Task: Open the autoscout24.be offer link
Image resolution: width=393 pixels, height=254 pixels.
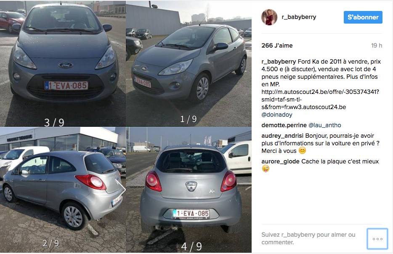Action: (320, 99)
